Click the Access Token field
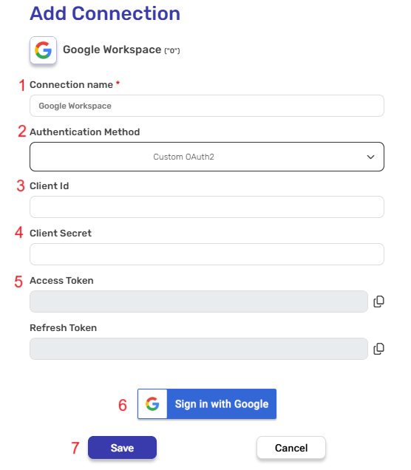This screenshot has height=470, width=411. (199, 302)
